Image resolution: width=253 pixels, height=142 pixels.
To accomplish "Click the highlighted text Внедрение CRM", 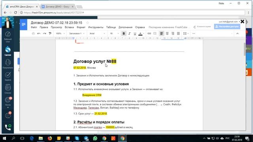I will point(92,95).
